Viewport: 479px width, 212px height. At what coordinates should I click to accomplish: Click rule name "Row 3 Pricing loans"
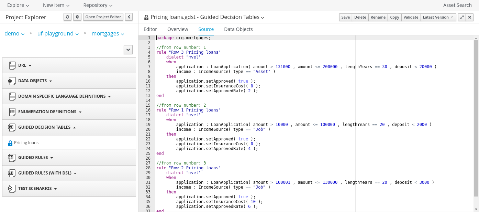click(194, 52)
